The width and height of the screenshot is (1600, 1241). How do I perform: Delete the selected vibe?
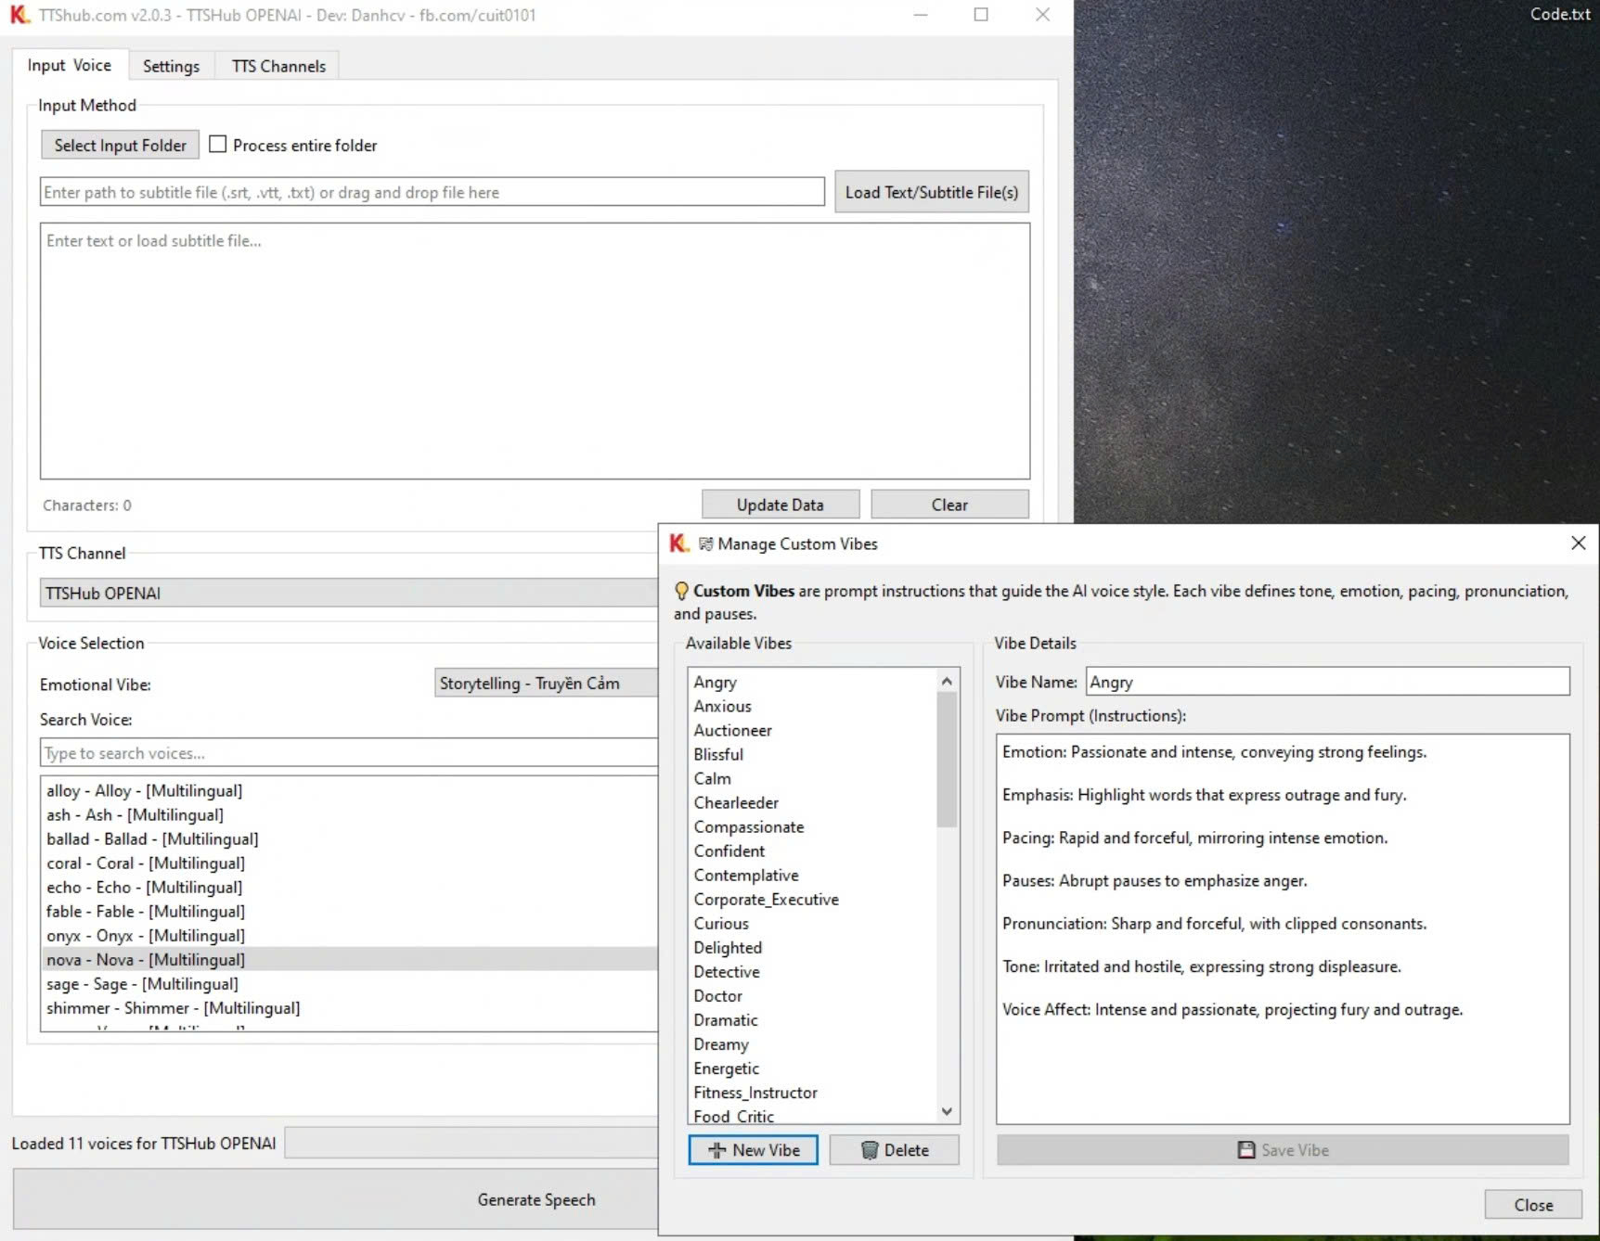(x=895, y=1150)
